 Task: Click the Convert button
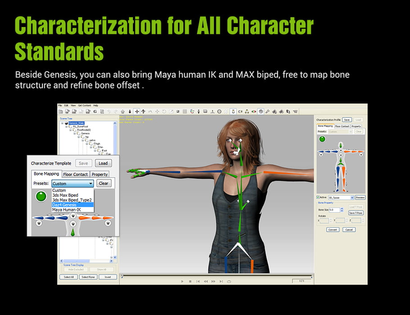tap(333, 229)
